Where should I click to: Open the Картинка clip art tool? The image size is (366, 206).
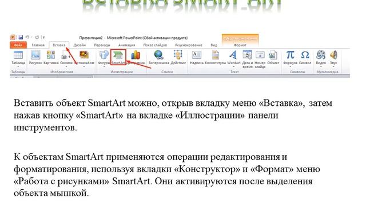51,55
